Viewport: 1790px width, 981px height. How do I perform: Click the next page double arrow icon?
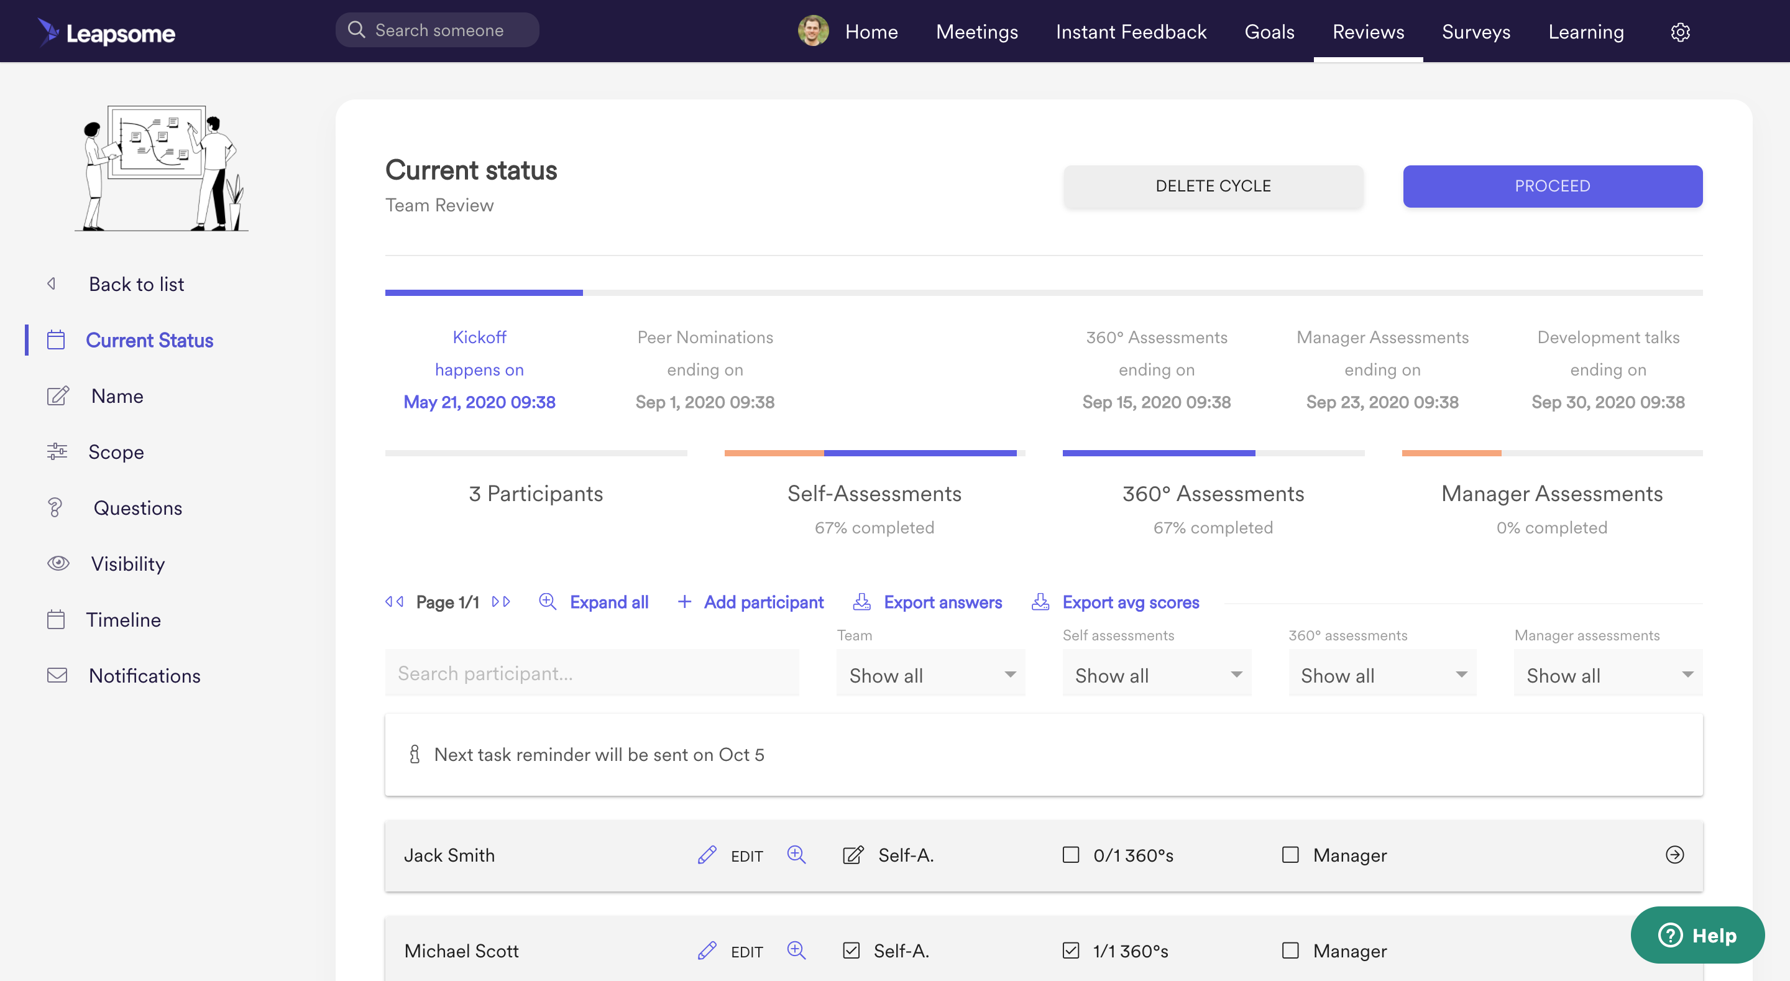pos(501,602)
